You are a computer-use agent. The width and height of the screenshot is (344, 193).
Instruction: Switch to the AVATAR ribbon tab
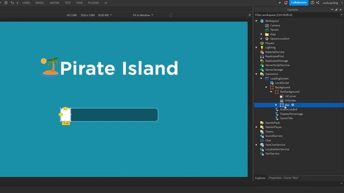(54, 3)
